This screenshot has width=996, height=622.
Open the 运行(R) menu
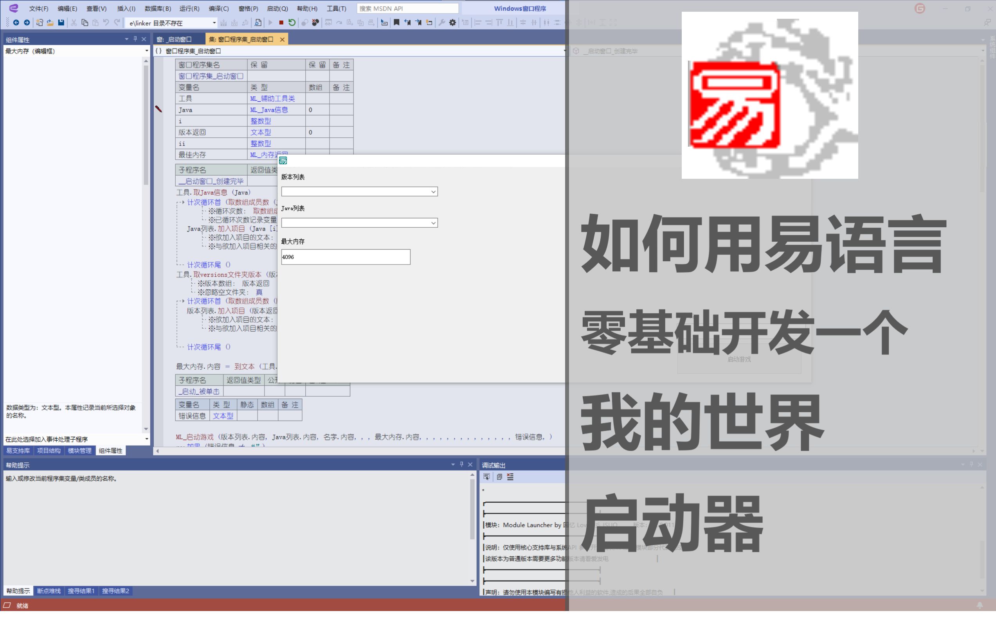[x=189, y=8]
